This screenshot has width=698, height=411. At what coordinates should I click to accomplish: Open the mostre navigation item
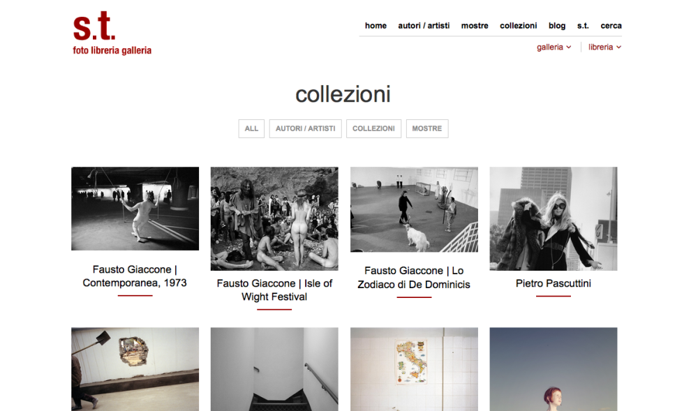[x=475, y=26]
